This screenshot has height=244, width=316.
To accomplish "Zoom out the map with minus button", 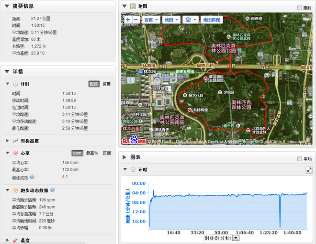I will (135, 20).
